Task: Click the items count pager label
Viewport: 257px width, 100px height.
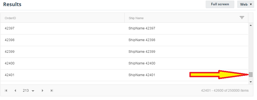Action: pos(225,91)
